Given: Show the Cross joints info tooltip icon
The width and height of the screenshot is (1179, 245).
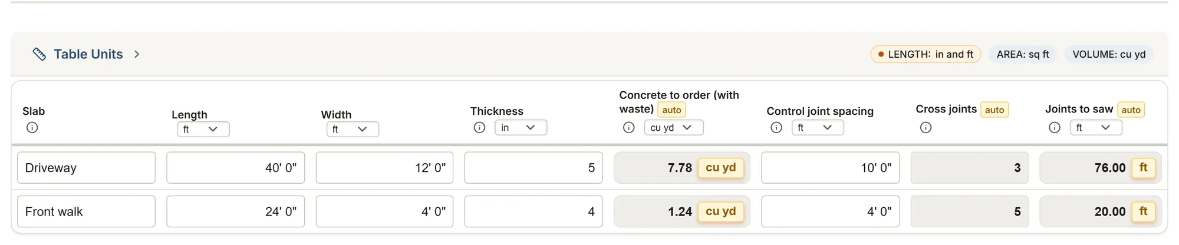Looking at the screenshot, I should click(x=926, y=128).
